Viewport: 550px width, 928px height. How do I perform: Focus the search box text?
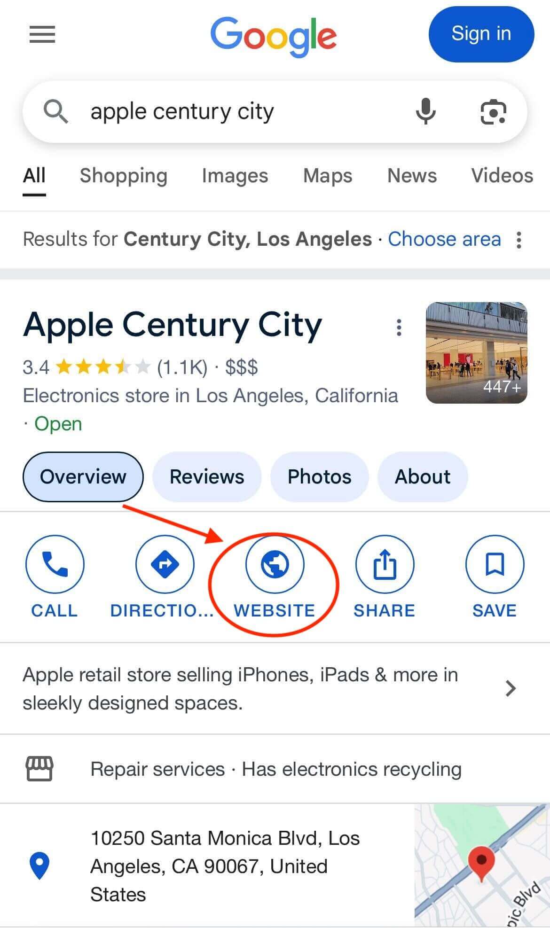tap(235, 112)
